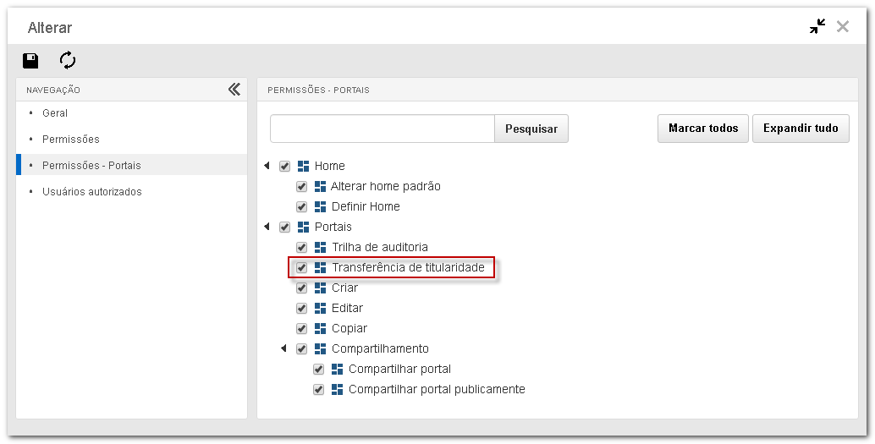Viewport: 875px width, 444px height.
Task: Select the Copiar label in the tree
Action: point(349,328)
